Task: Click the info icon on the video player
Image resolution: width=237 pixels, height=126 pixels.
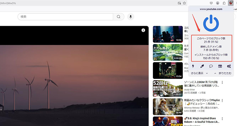Action: [143, 30]
